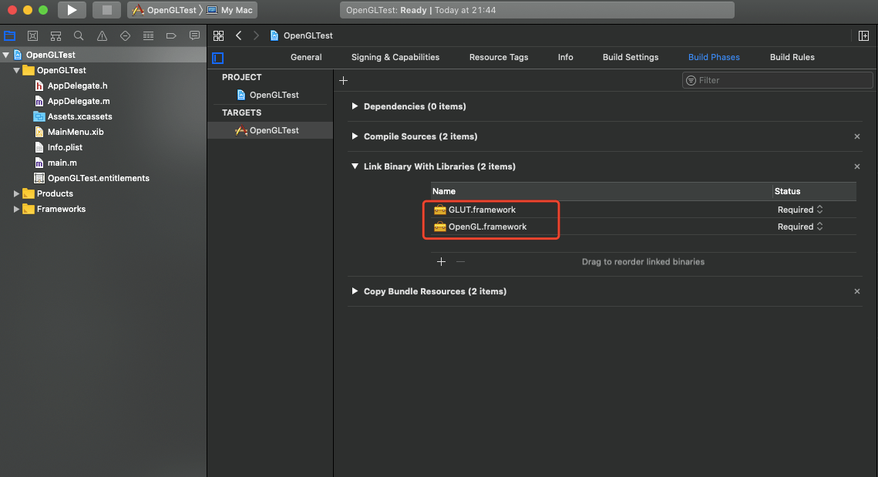Delete the Link Binary With Libraries phase

coord(856,166)
